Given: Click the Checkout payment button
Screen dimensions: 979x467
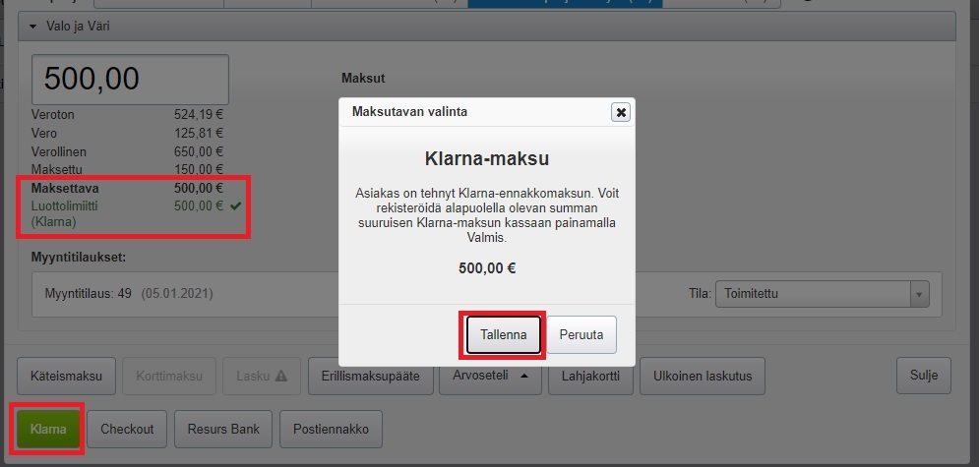Looking at the screenshot, I should (127, 429).
